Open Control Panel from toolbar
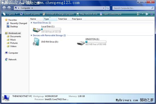Viewport: 156px width, 104px height. (x=111, y=14)
